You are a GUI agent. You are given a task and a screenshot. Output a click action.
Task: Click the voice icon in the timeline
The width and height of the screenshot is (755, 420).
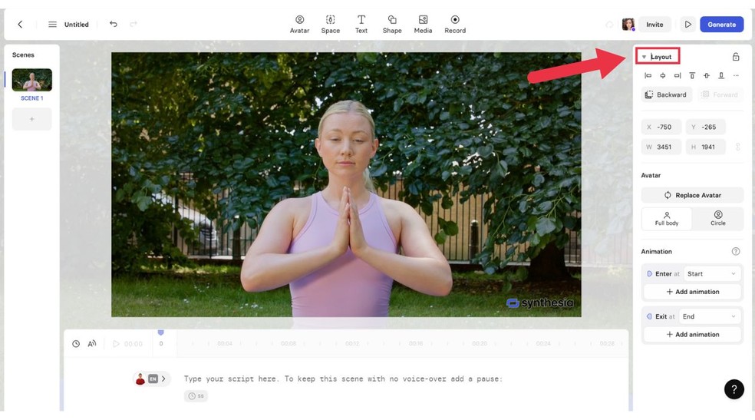coord(92,343)
